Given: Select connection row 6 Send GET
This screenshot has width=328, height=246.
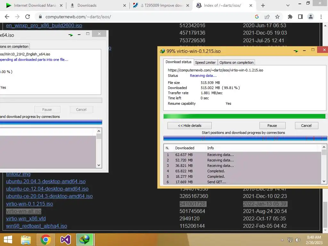Looking at the screenshot, I should tap(243, 182).
